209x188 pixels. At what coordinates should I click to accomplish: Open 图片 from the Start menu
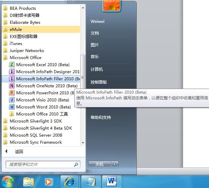(95, 45)
